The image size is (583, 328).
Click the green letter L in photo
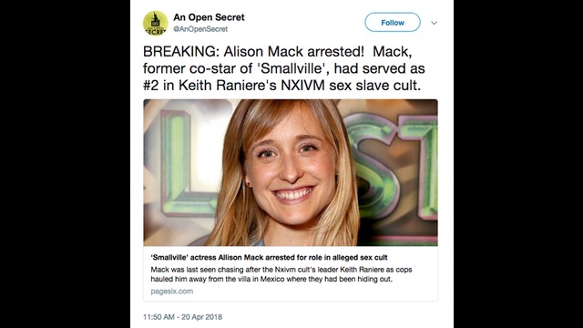(183, 164)
